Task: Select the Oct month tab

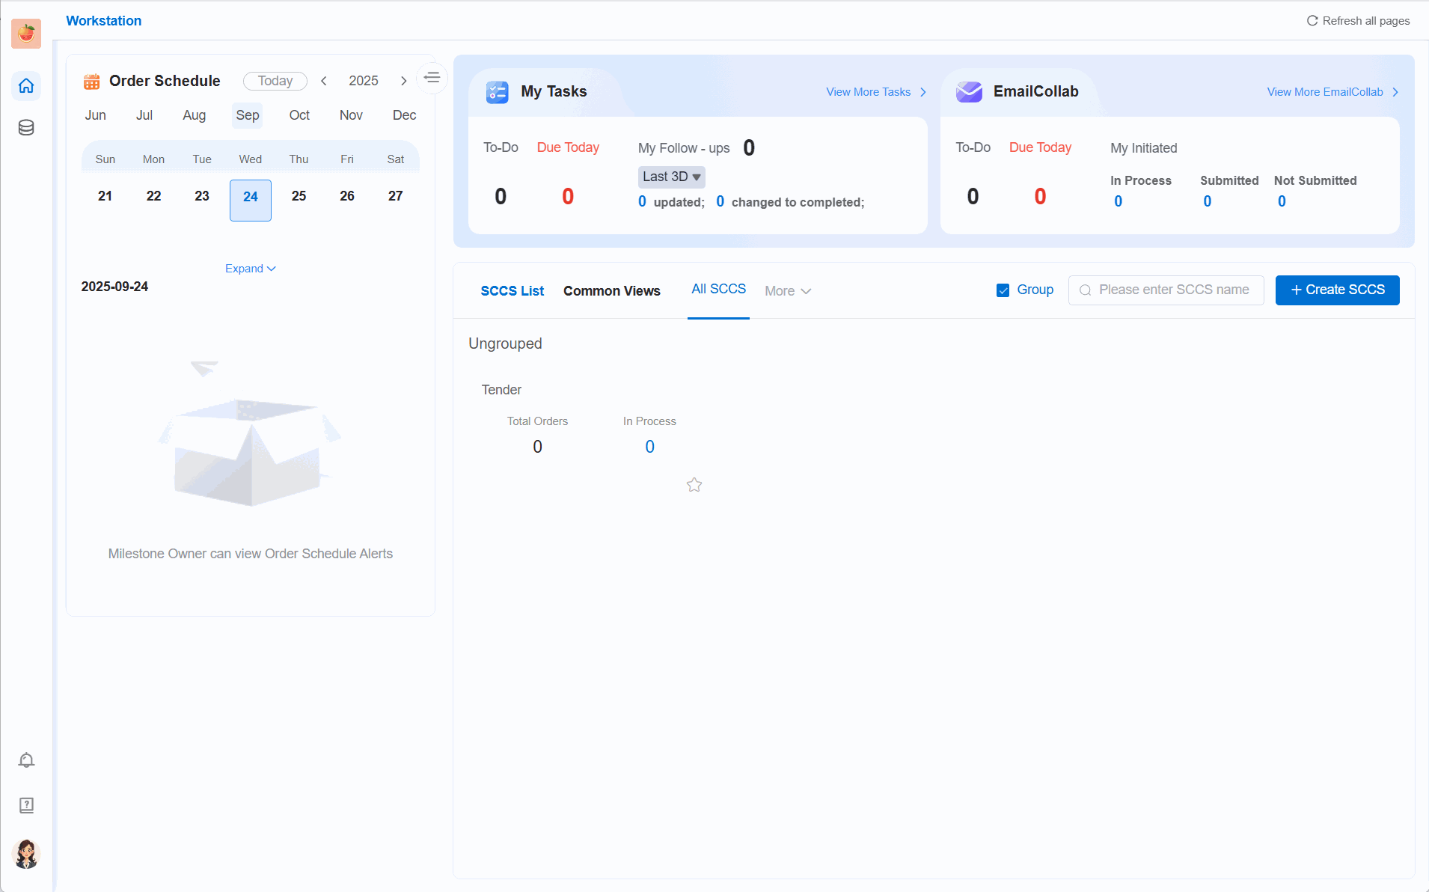Action: coord(299,115)
